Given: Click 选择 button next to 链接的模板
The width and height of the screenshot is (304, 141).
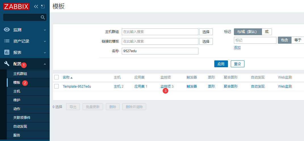Looking at the screenshot, I should point(206,41).
